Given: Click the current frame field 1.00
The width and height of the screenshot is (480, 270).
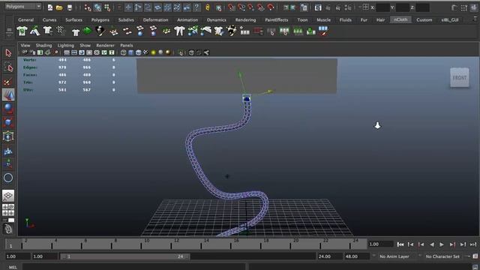Looking at the screenshot, I should coord(380,244).
